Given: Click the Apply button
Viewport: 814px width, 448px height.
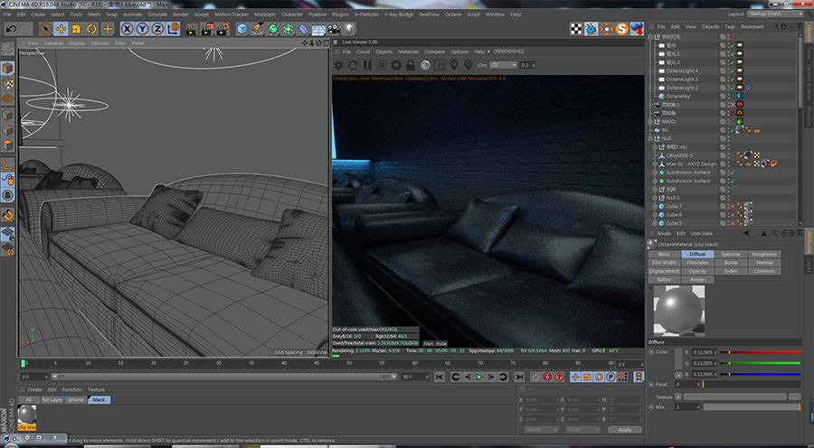Looking at the screenshot, I should tap(625, 430).
